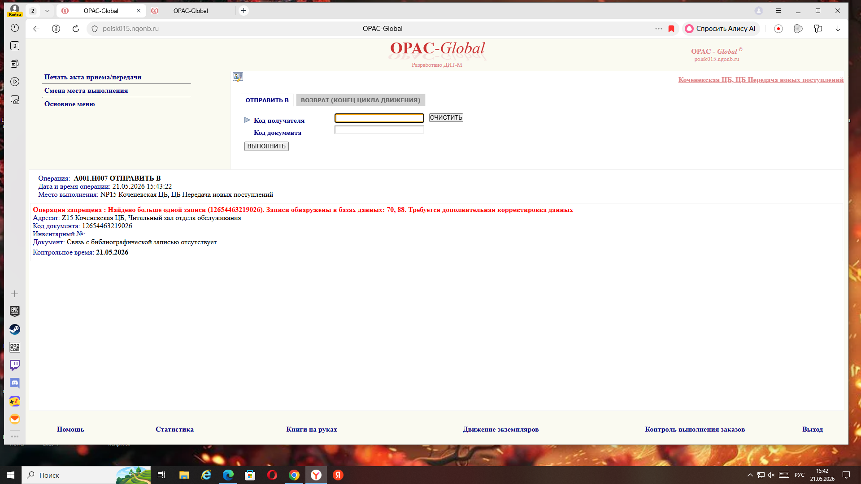861x484 pixels.
Task: Open the tab counter icon in sidebar
Action: click(15, 46)
